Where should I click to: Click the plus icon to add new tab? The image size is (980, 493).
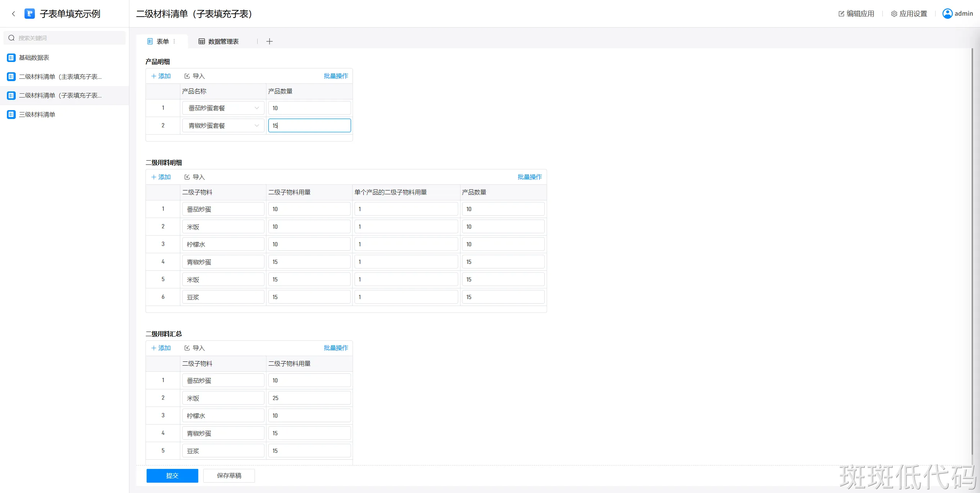269,41
